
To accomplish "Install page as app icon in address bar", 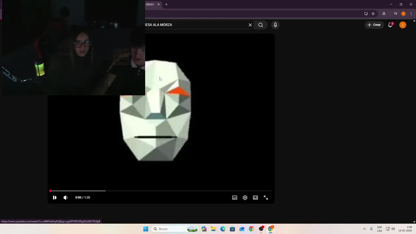I will click(x=366, y=14).
